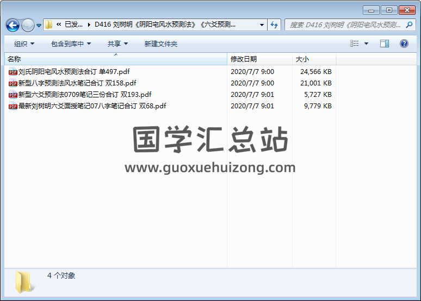The image size is (421, 301).
Task: Select file 最新刘树明六爻面授笔记07八字笔记合订 双68.pdf
Action: click(92, 106)
